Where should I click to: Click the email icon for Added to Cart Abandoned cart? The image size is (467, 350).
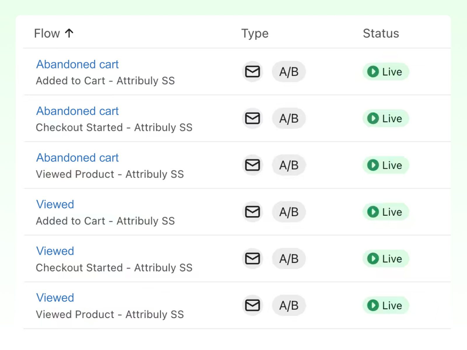252,71
